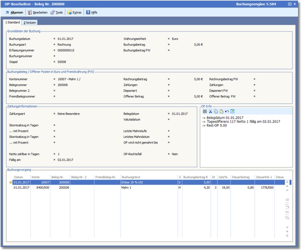Click the paste icon in OP-Info toolbar
The width and height of the screenshot is (302, 251).
click(x=221, y=111)
